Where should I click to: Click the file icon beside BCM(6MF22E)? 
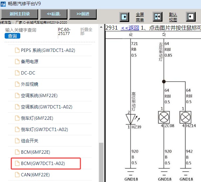tap(17, 152)
